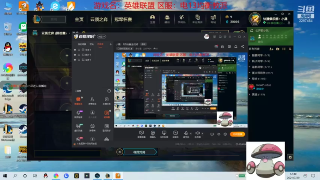Open the 冠军杯赛 tab
This screenshot has width=320, height=180.
tap(123, 19)
